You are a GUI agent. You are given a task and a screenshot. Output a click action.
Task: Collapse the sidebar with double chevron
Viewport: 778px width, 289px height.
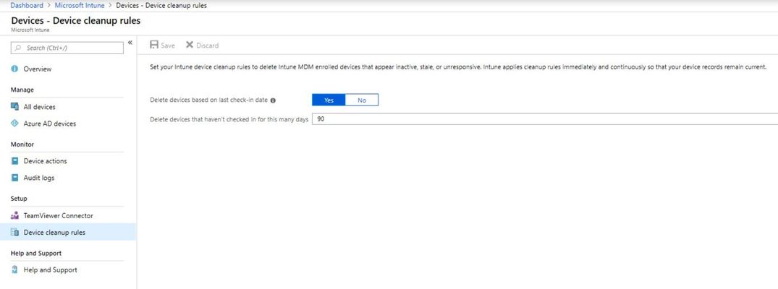[130, 43]
